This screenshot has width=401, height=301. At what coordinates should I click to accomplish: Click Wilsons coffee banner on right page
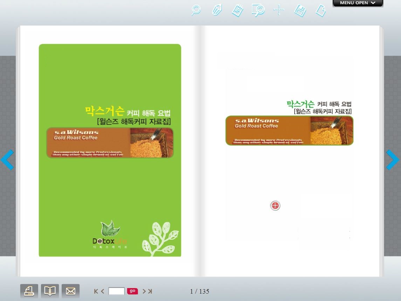pyautogui.click(x=289, y=130)
